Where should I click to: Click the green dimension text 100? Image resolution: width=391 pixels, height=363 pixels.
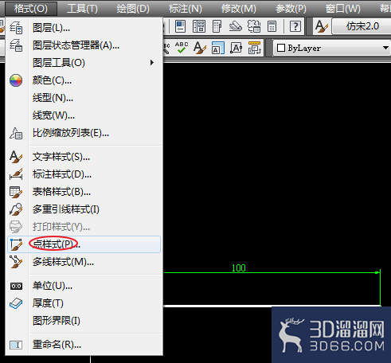pyautogui.click(x=239, y=268)
